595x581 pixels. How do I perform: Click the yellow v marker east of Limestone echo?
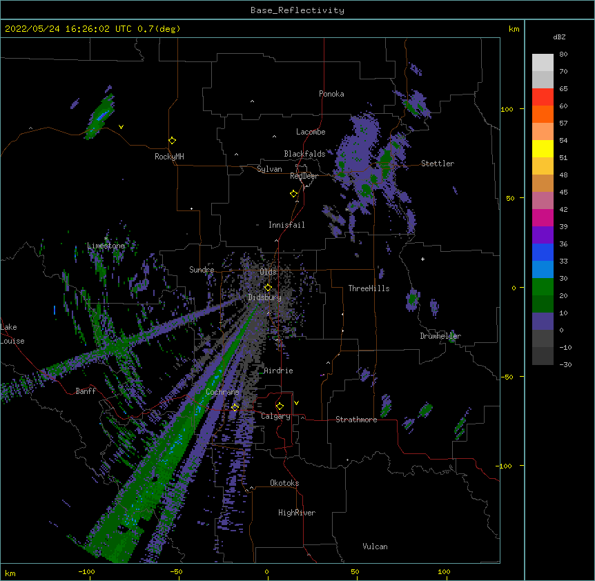[x=121, y=127]
